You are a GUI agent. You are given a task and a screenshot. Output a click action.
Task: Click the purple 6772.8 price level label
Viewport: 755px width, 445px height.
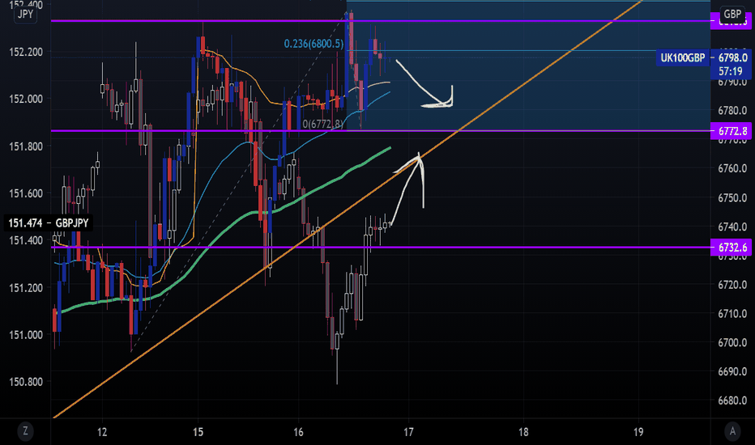pyautogui.click(x=732, y=131)
